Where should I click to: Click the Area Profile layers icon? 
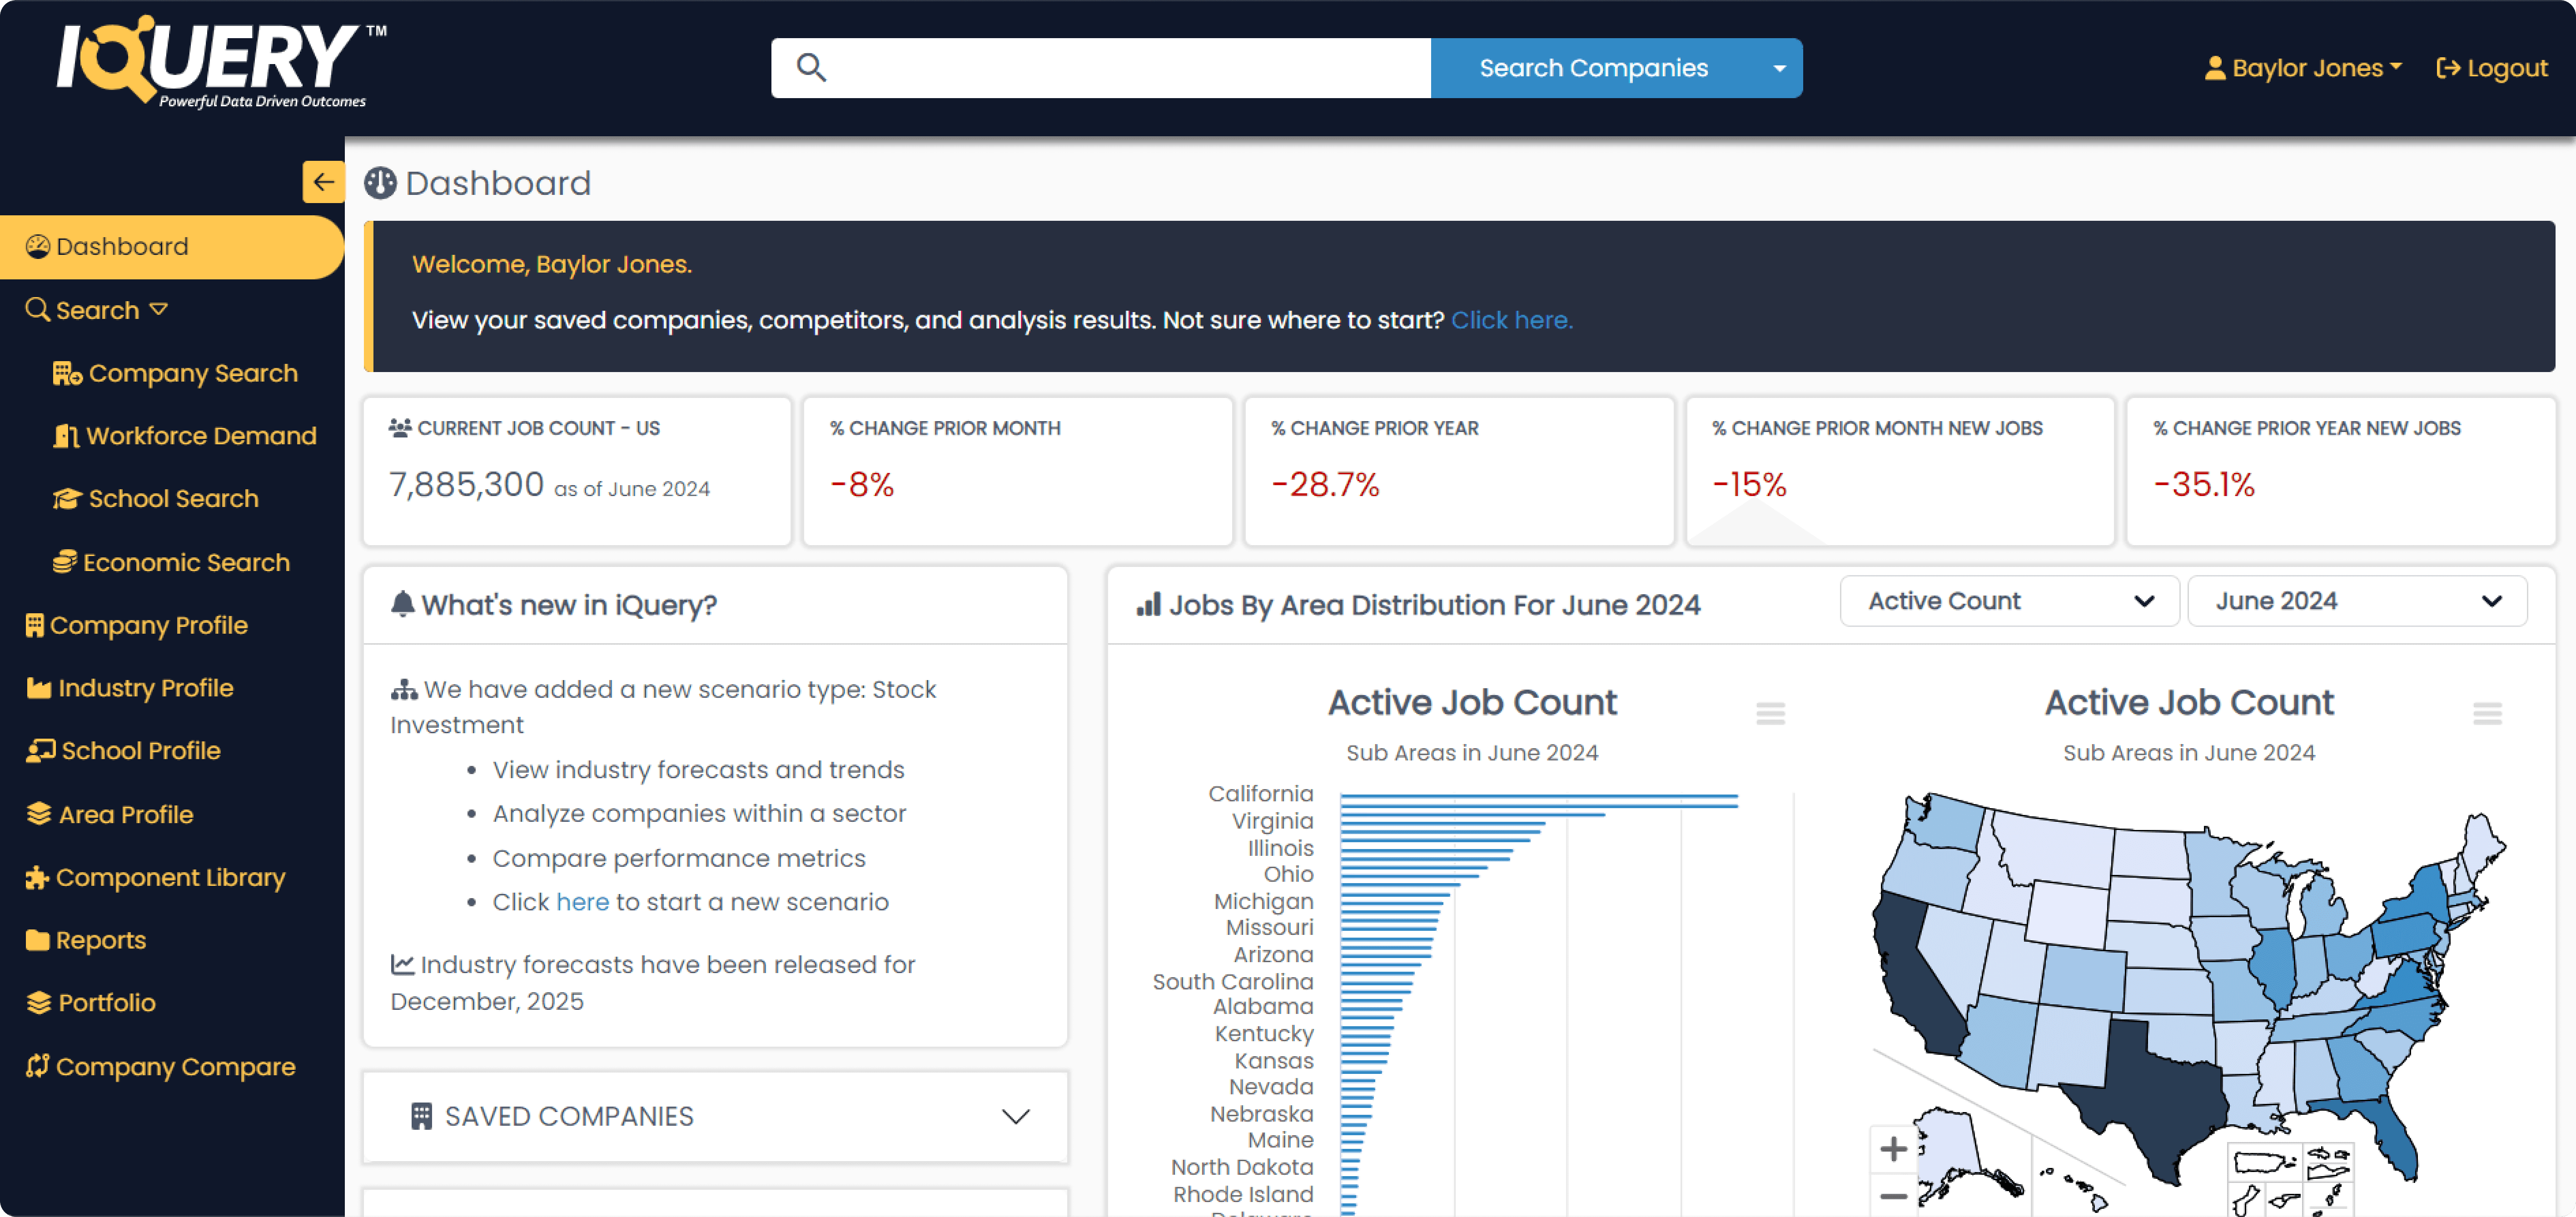pyautogui.click(x=38, y=814)
